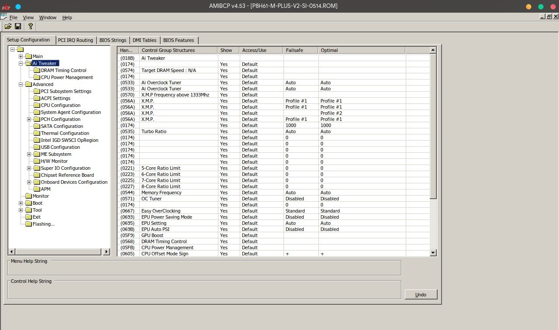Viewport: 559px width, 330px height.
Task: Click the Thermal Configuration folder icon
Action: [x=37, y=133]
